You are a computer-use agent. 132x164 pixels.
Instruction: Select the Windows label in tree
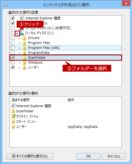click(x=35, y=63)
